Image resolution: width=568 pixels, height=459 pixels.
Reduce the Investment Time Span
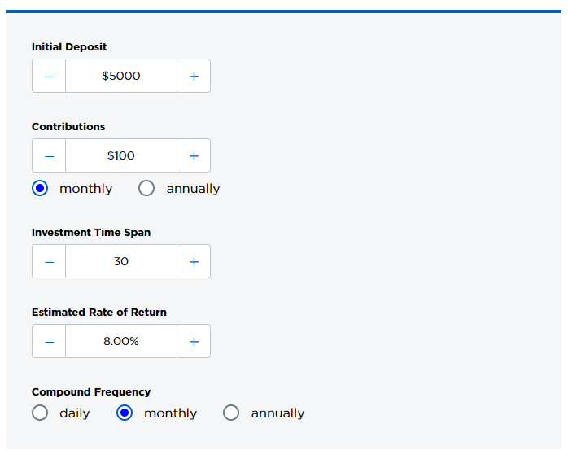pyautogui.click(x=49, y=261)
